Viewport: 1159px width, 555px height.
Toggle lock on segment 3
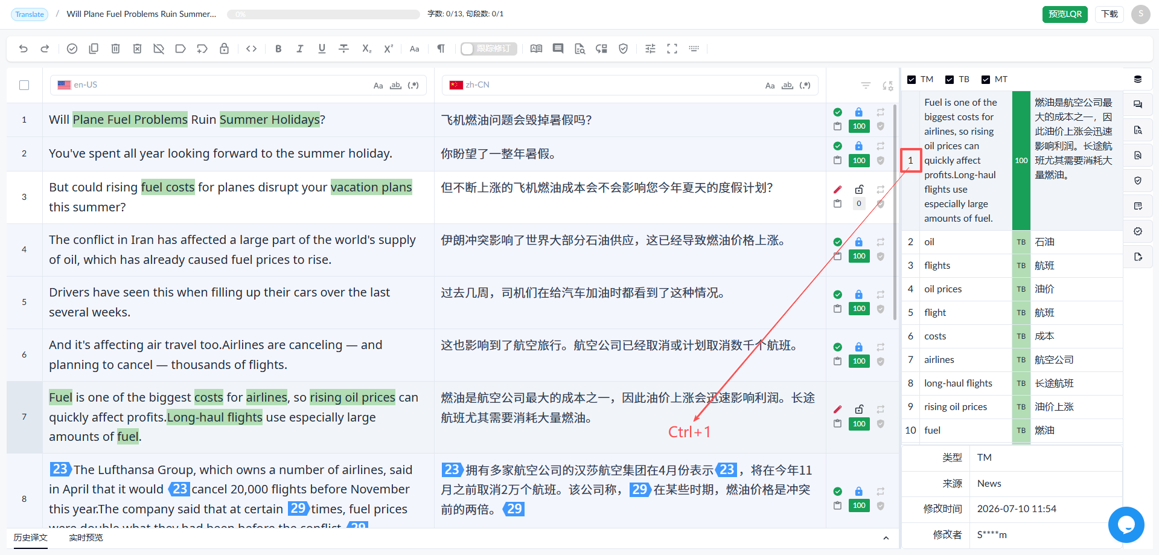[859, 189]
